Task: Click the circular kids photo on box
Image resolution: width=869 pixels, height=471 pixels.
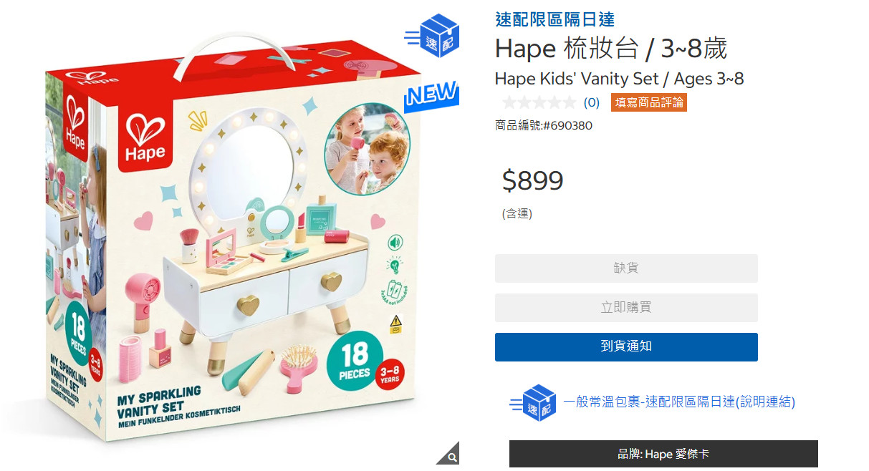Action: [x=367, y=150]
